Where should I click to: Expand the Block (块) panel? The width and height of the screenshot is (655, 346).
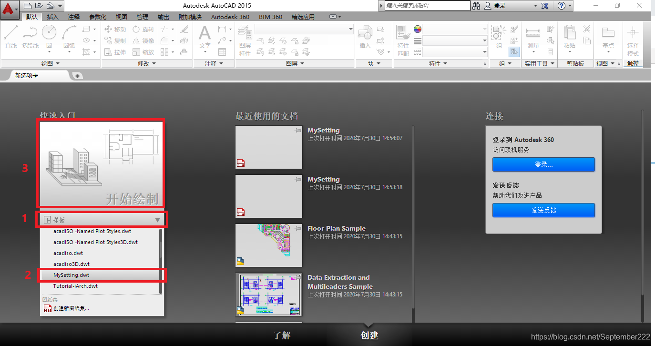pos(374,63)
